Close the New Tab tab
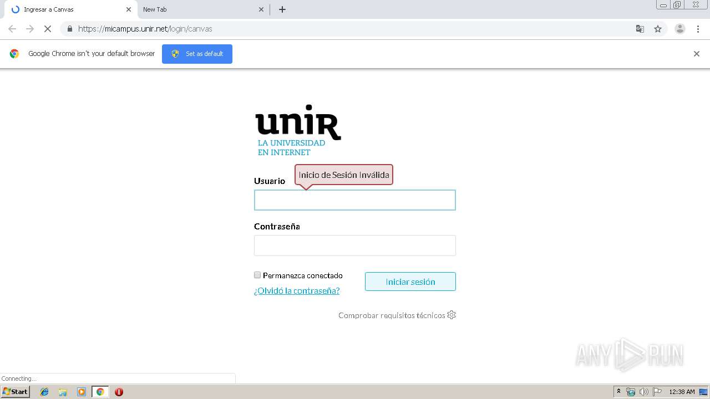Screen dimensions: 710x399 coord(262,9)
